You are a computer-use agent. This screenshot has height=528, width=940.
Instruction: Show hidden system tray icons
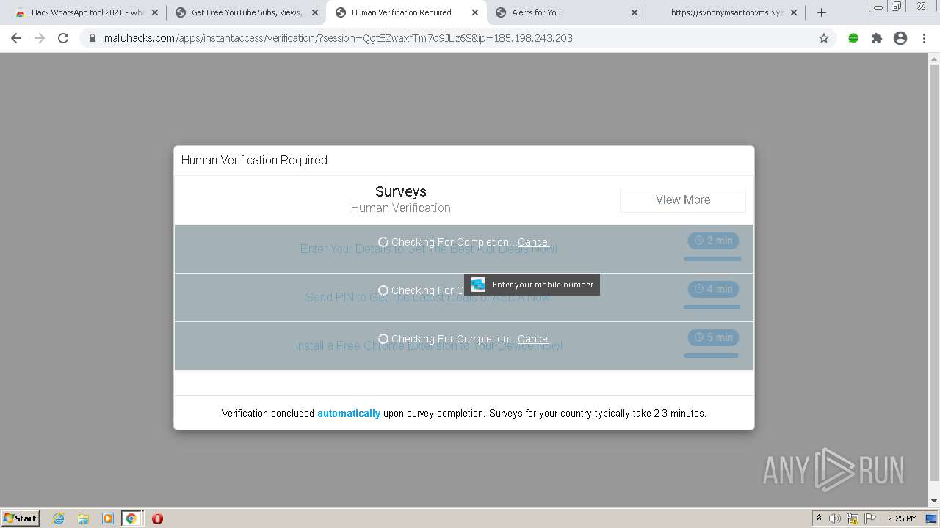[819, 518]
